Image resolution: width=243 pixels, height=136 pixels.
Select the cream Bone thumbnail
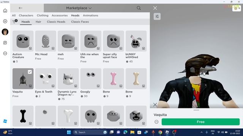coord(136,79)
